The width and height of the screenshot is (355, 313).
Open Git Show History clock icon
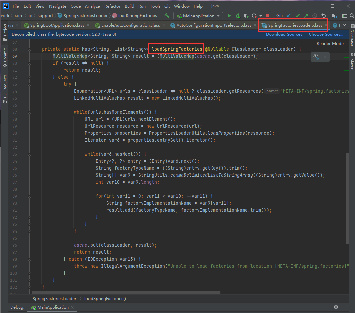[315, 16]
